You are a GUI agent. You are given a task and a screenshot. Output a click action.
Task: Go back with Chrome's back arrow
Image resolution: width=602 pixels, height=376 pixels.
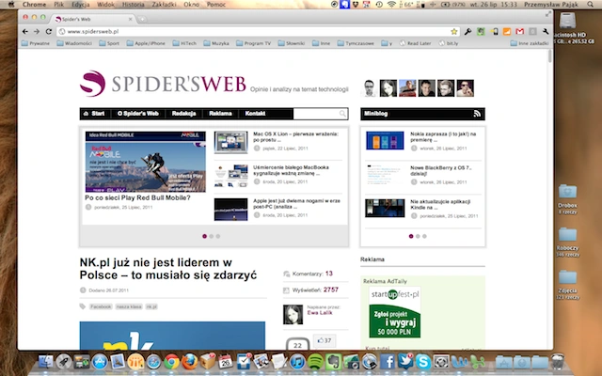[x=25, y=31]
